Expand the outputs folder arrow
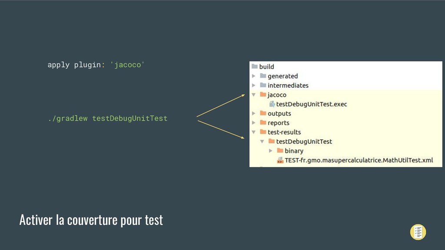Screen dimensions: 445x250 pos(254,113)
